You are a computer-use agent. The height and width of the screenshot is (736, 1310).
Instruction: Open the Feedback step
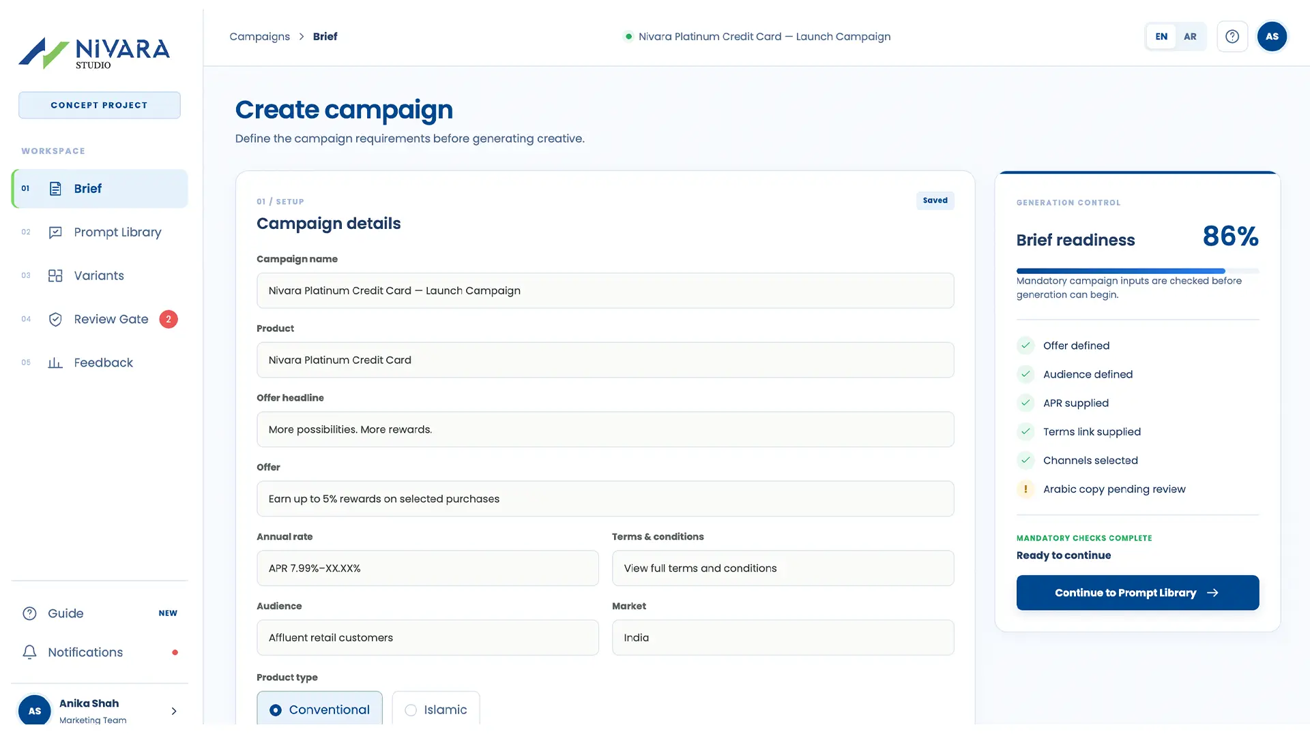click(100, 363)
